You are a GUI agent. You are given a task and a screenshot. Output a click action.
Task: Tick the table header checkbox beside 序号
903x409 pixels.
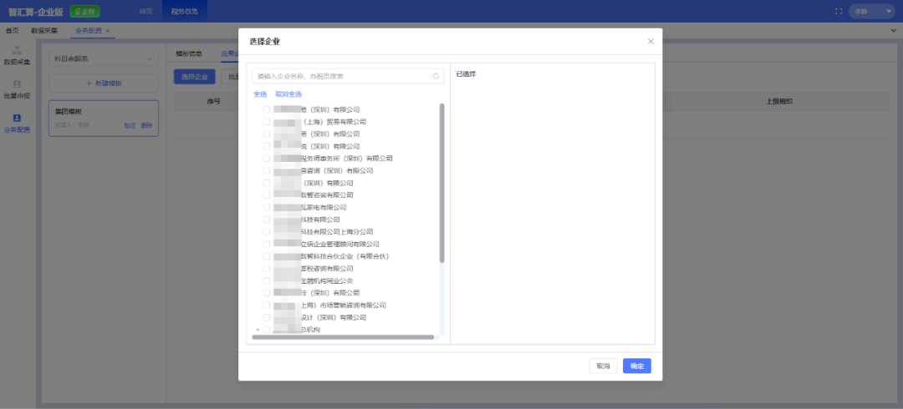click(x=186, y=101)
